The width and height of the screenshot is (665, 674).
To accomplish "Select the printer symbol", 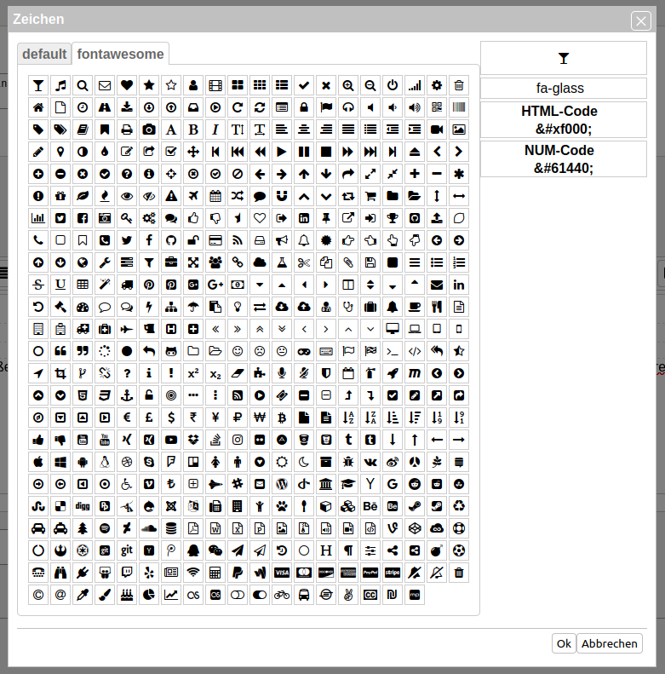I will pos(127,130).
